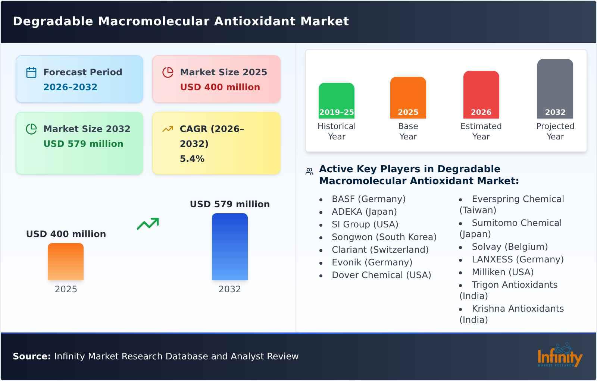This screenshot has width=597, height=381.
Task: Click the pie chart icon beside Market Size 2032
Action: [x=31, y=129]
